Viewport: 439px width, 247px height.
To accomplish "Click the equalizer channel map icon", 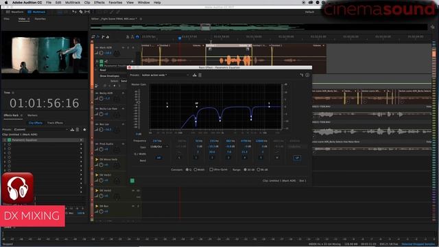I will click(302, 75).
